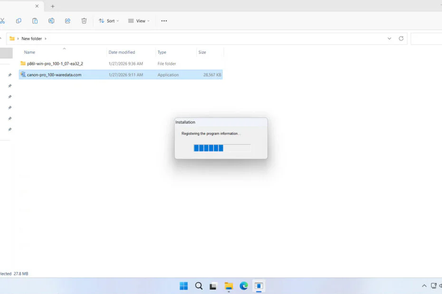Open the View dropdown
The height and width of the screenshot is (294, 442).
[x=138, y=21]
